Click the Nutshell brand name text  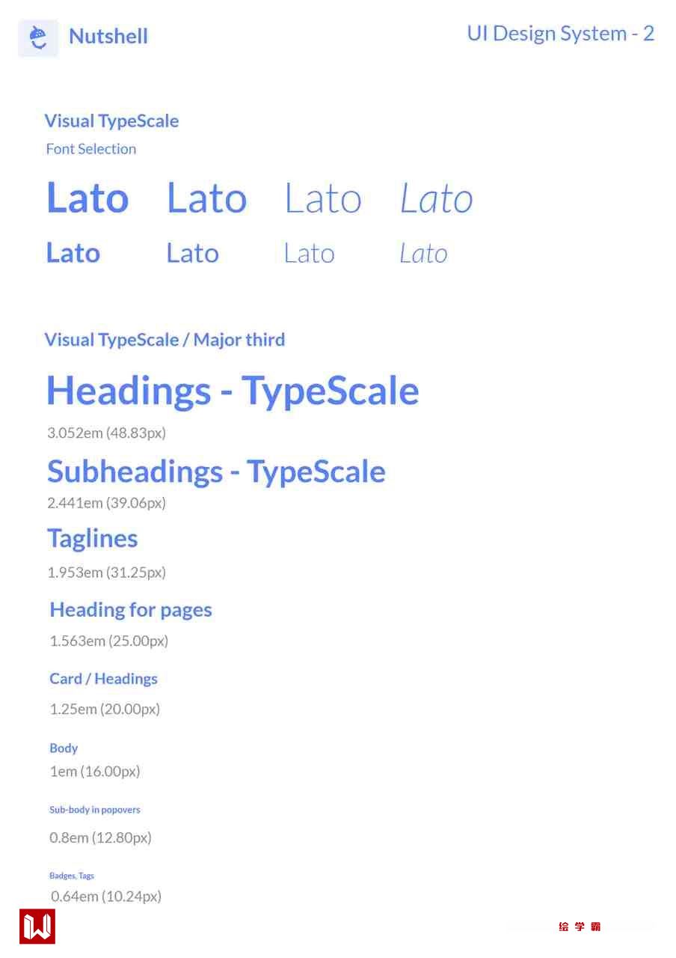click(108, 36)
